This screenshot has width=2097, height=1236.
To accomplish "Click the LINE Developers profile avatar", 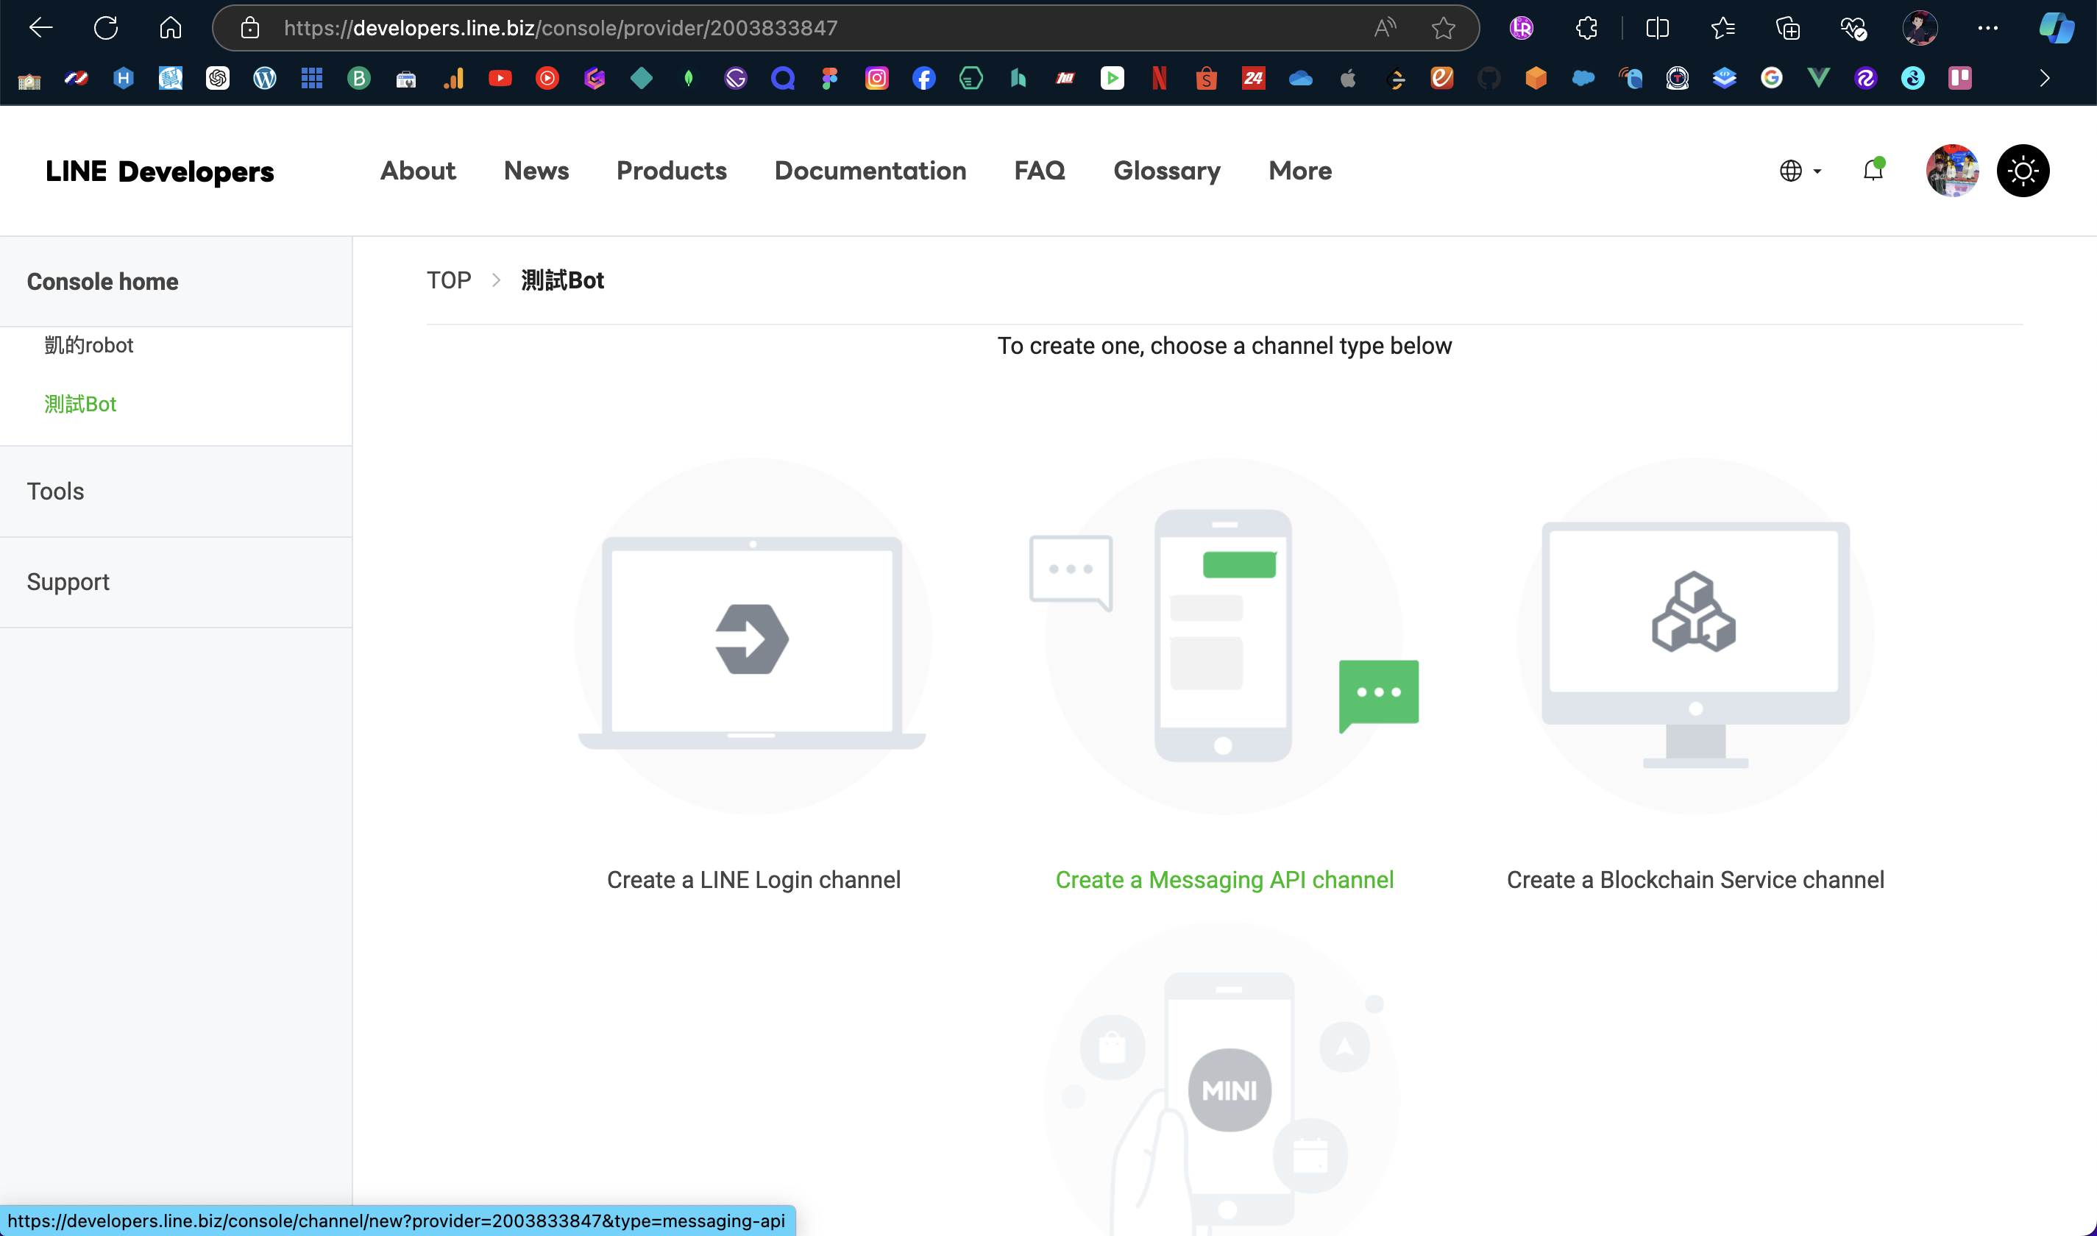I will 1952,171.
